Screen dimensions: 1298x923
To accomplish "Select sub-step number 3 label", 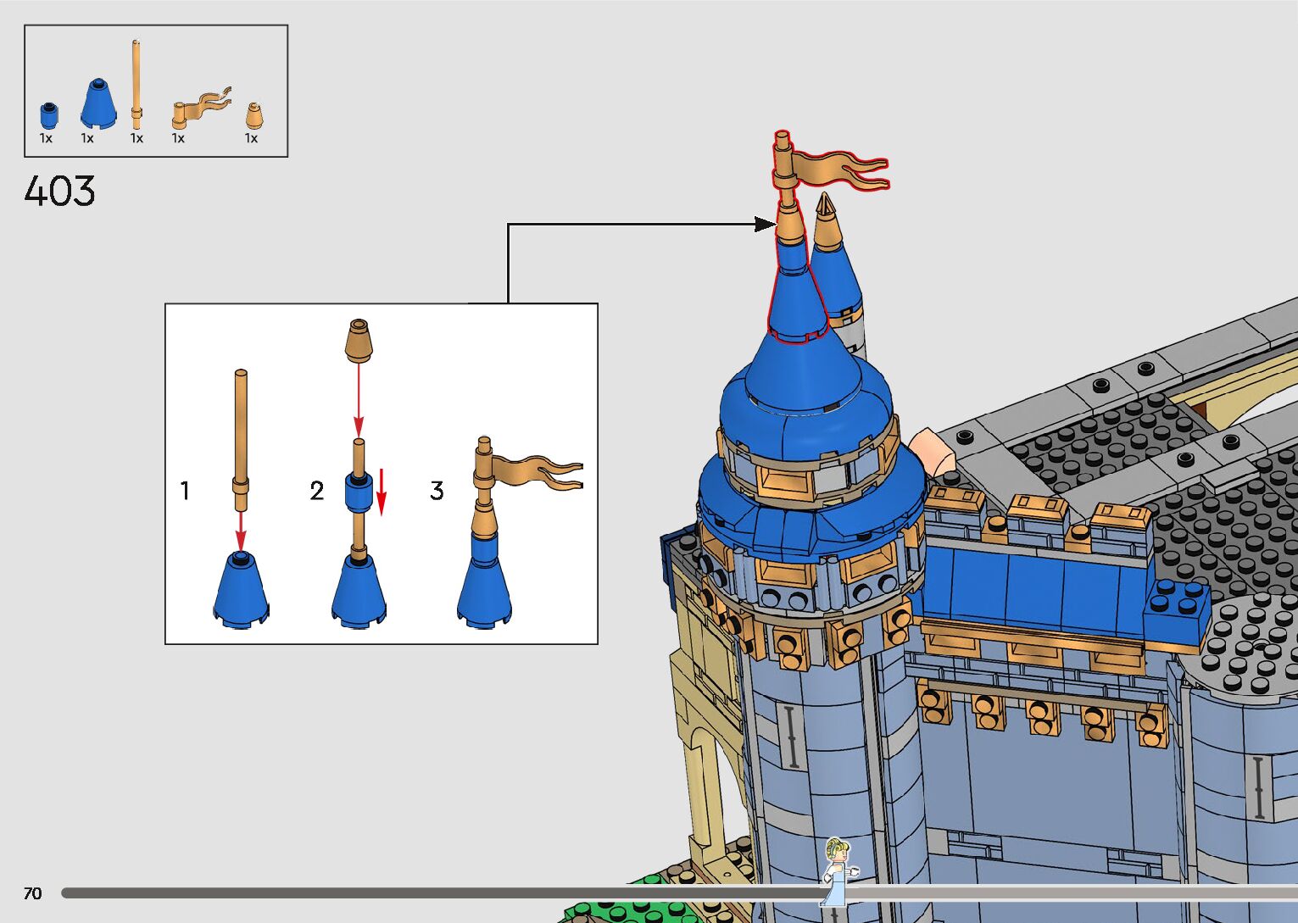I will (x=437, y=491).
